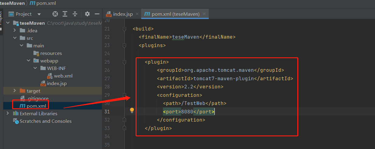
Task: Collapse the main folder
Action: tap(22, 46)
